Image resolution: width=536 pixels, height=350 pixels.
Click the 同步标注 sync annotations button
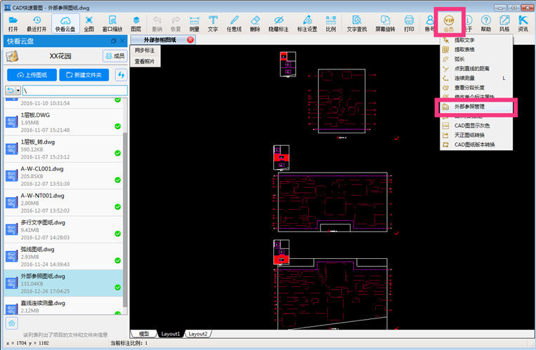(145, 51)
